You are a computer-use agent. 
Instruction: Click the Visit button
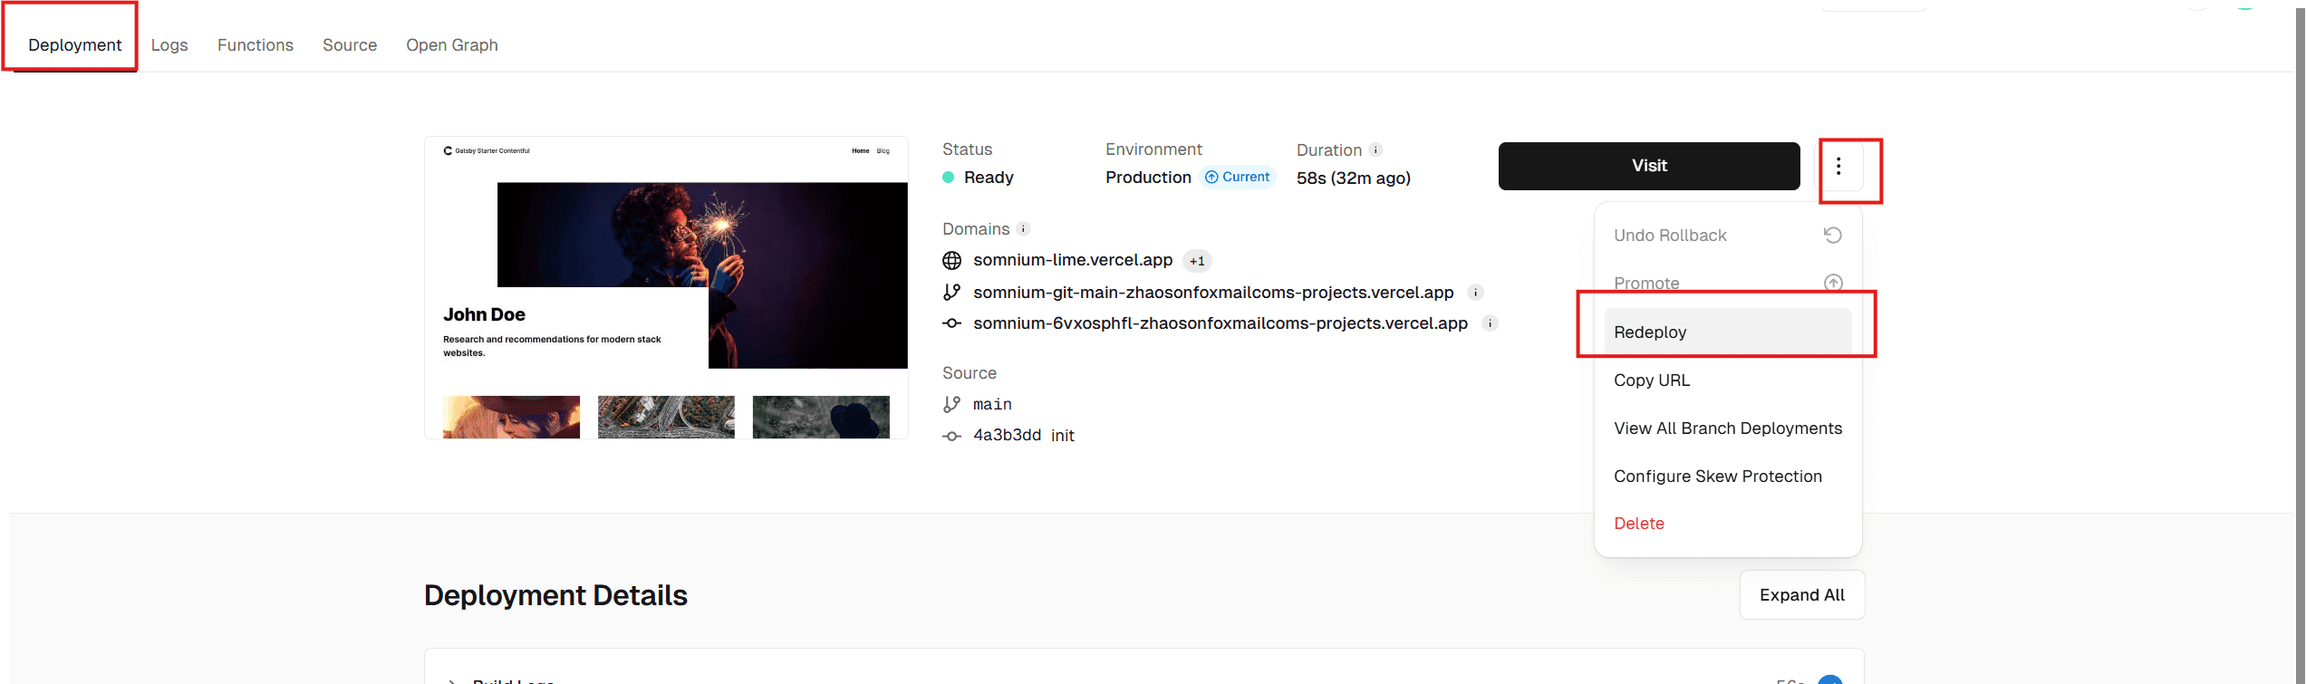(1648, 166)
